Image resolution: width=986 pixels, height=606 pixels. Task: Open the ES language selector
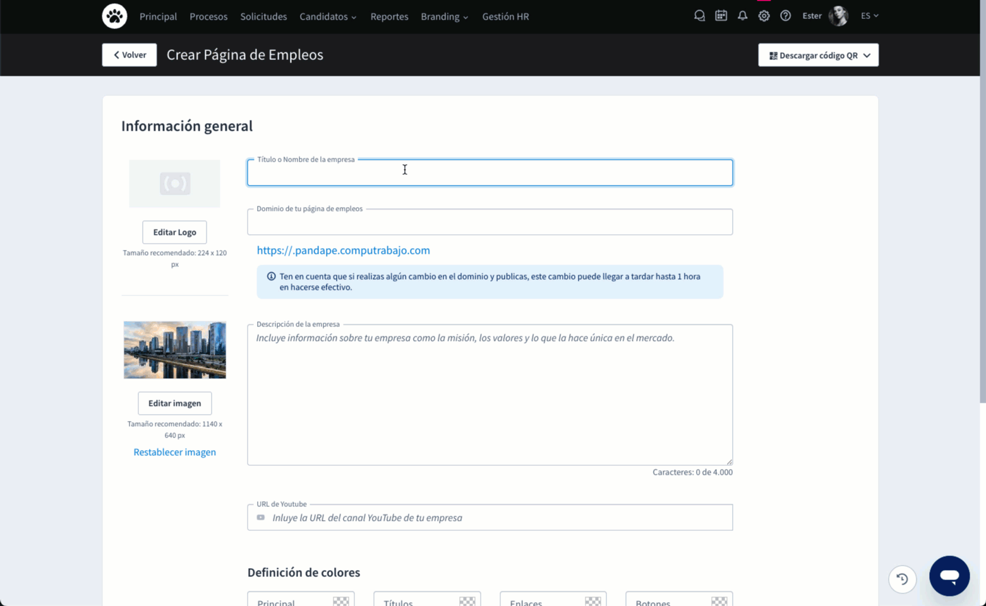pos(869,16)
